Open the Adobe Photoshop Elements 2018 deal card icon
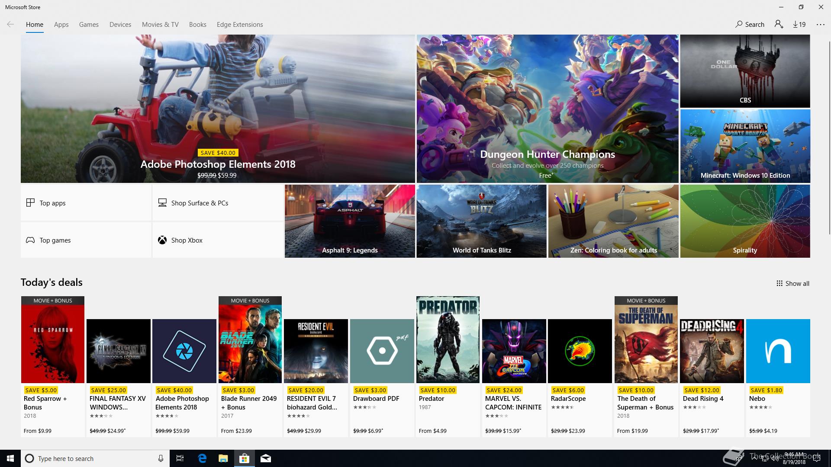Viewport: 831px width, 467px height. pos(184,351)
